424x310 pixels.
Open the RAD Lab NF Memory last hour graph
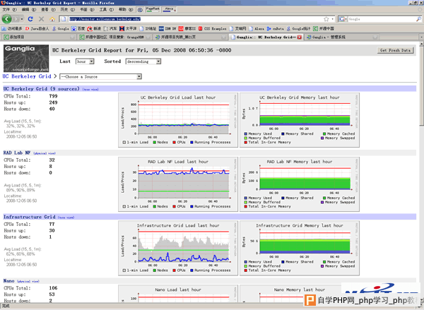coord(300,184)
